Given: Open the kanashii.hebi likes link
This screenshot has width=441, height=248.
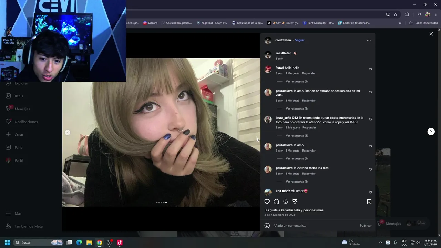Looking at the screenshot, I should pos(290,210).
